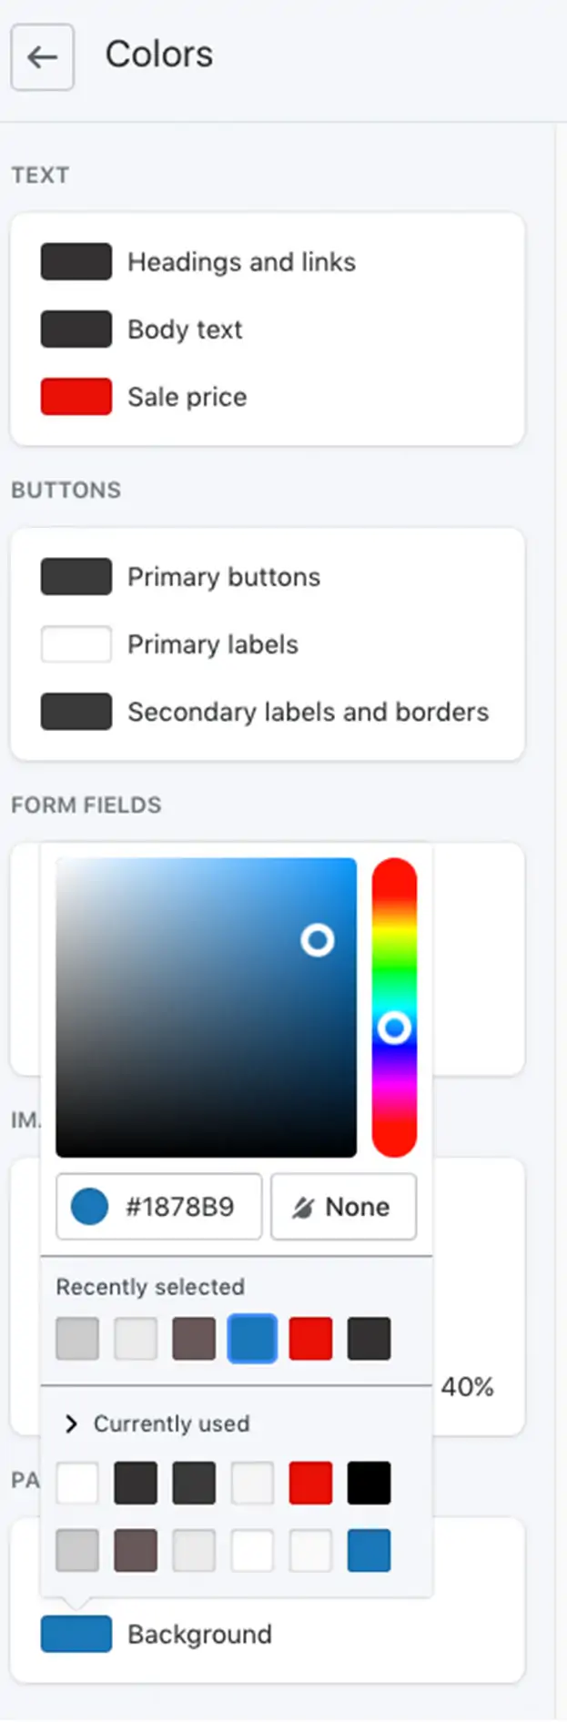Click the #1878B9 hex color input field
This screenshot has width=567, height=1722.
coord(158,1207)
